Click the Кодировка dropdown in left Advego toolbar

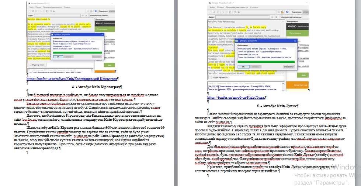tap(112, 11)
